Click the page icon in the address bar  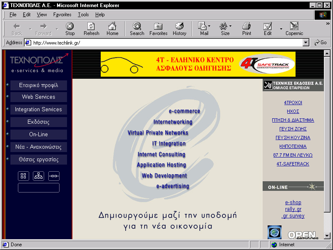(x=28, y=43)
